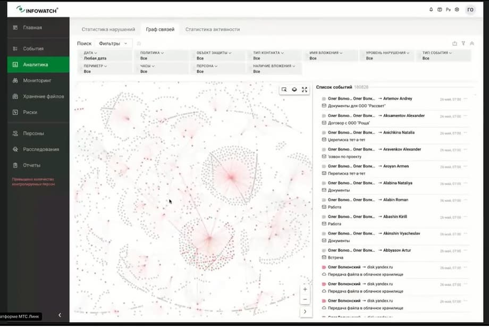The height and width of the screenshot is (327, 489).
Task: Open Хранение файлов section
Action: click(38, 96)
